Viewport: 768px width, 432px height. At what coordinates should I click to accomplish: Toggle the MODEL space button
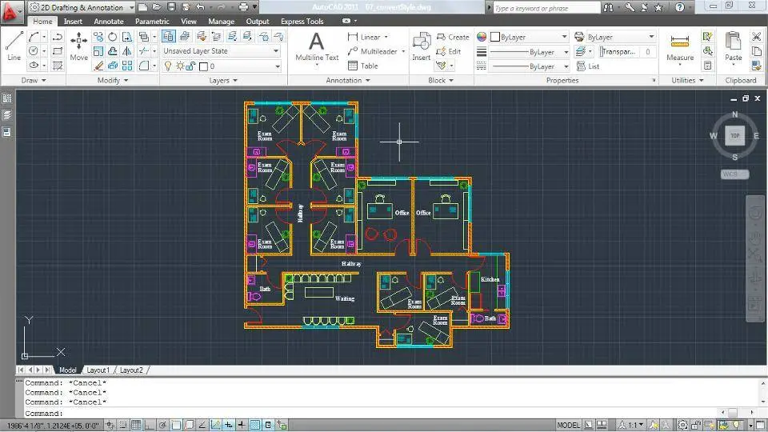(568, 425)
